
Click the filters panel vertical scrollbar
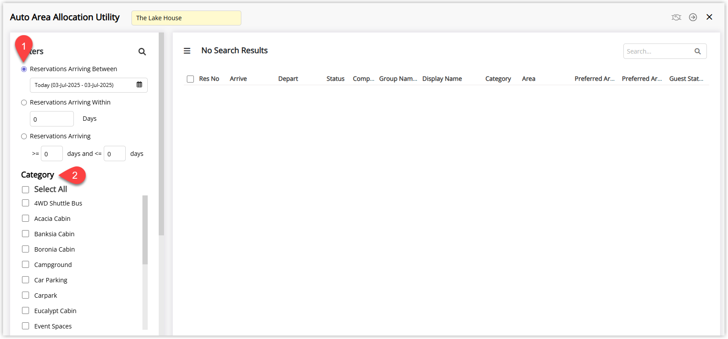161,134
